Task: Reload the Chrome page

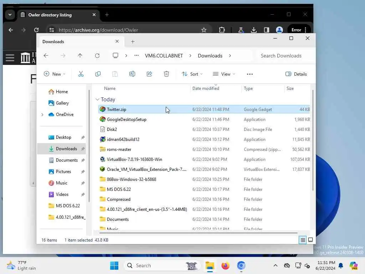Action: click(x=36, y=30)
